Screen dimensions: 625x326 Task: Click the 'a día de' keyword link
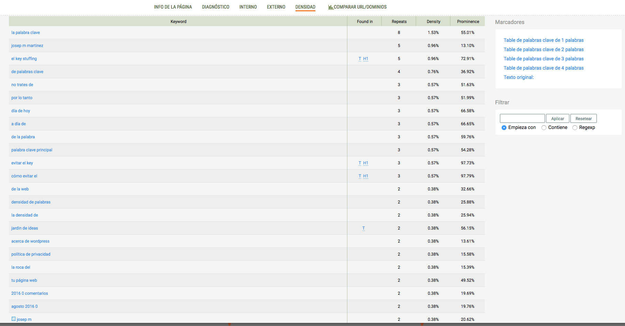19,124
